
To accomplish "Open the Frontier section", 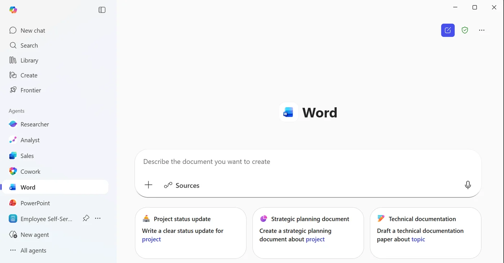I will [55, 90].
